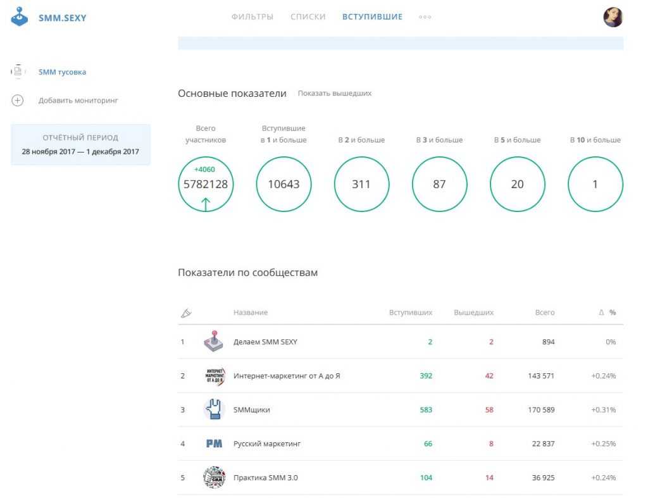Image resolution: width=648 pixels, height=498 pixels.
Task: Switch to the Списки tab
Action: pos(308,17)
